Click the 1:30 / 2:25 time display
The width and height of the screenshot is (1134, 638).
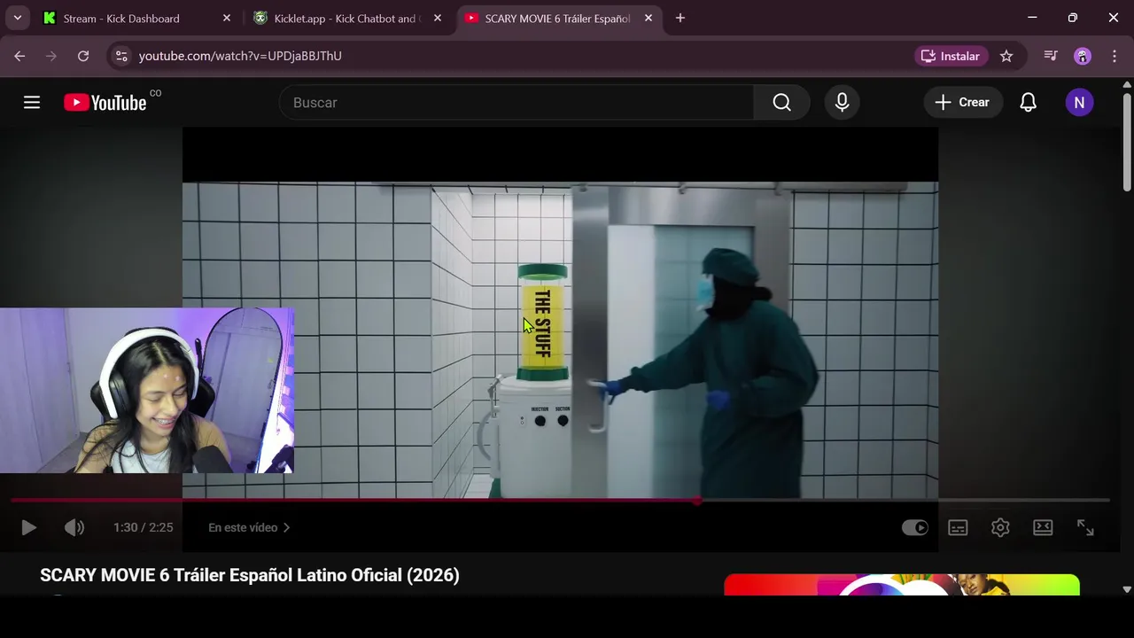pos(143,527)
